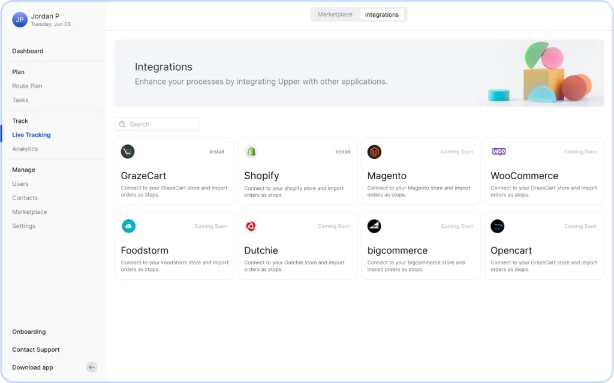Focus the integrations Search field
The image size is (614, 383).
pyautogui.click(x=156, y=124)
